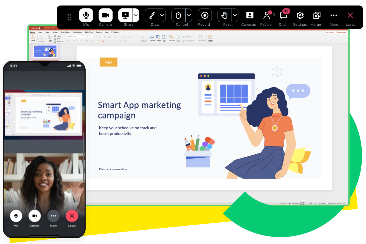
Task: Expand the Share options dropdown arrow
Action: 136,15
